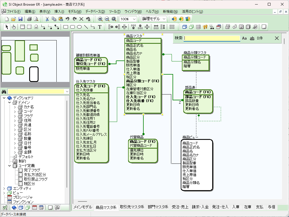Undo the last action via toolbar arrow

coord(67,19)
